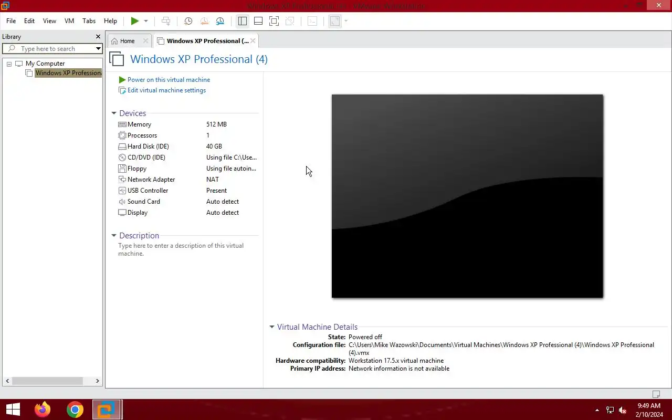
Task: Click the Processors device icon
Action: coord(122,135)
